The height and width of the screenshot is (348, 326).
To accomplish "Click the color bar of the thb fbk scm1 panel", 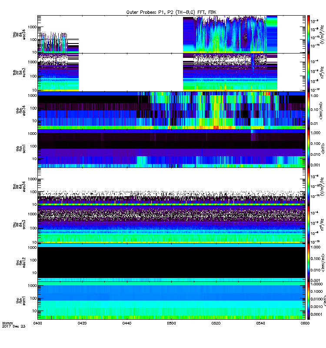I will (x=309, y=148).
